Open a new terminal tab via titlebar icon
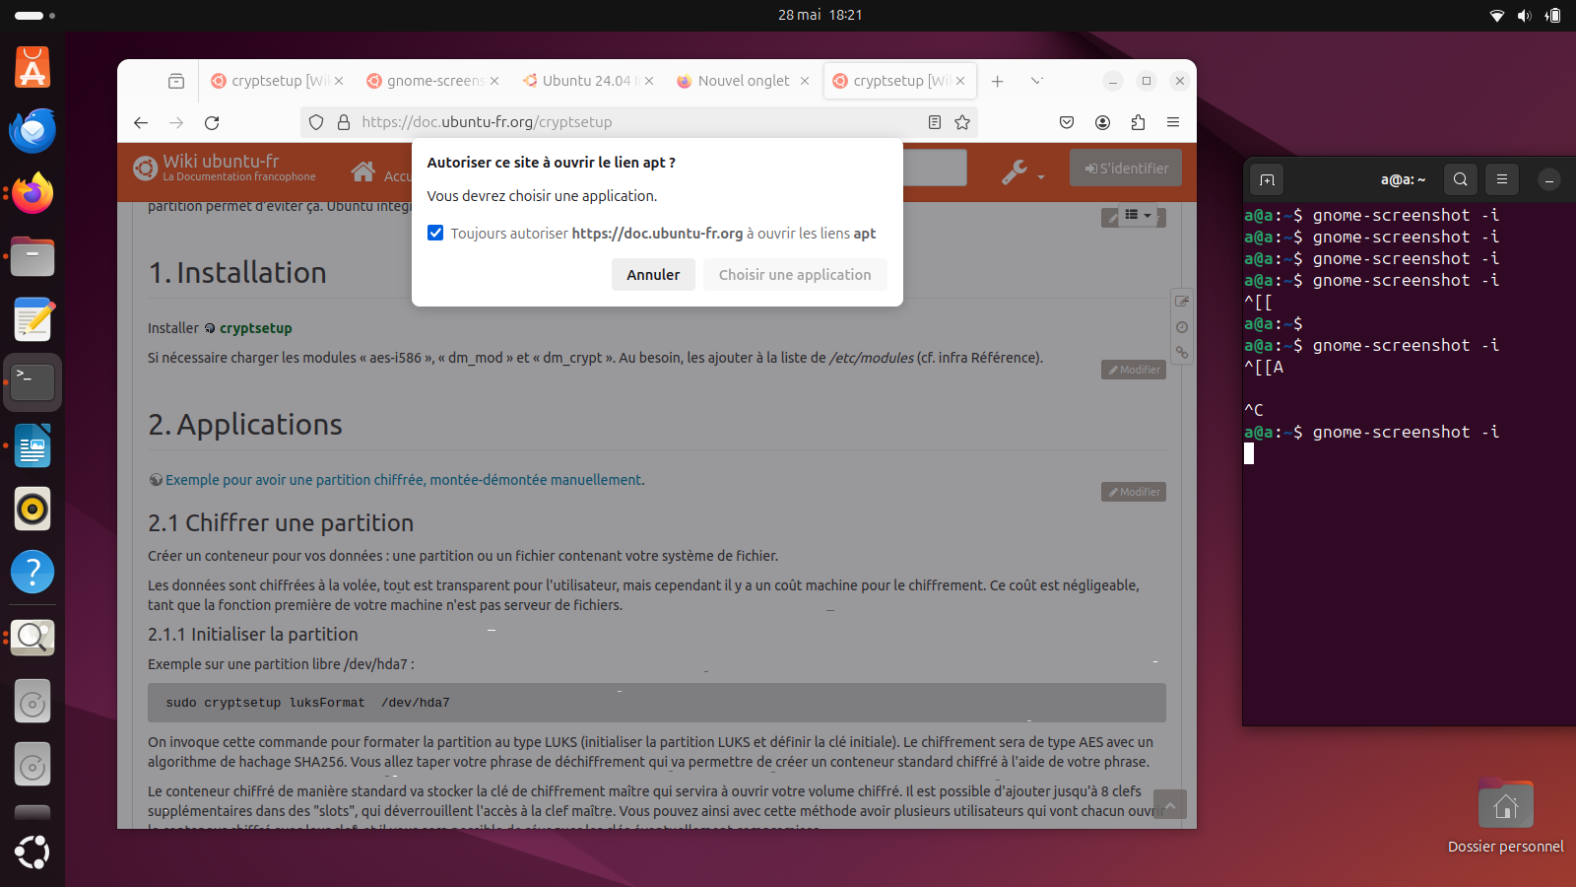The width and height of the screenshot is (1576, 887). point(1267,179)
